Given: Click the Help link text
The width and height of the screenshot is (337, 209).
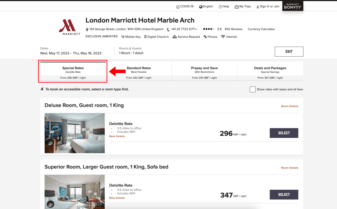Looking at the screenshot, I should pyautogui.click(x=226, y=7).
